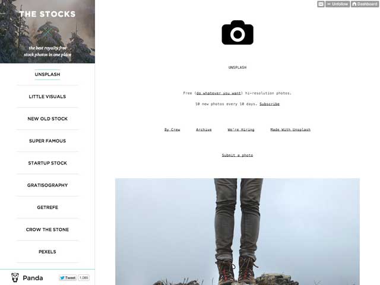Click the Panda bear icon
The height and width of the screenshot is (285, 380).
(15, 277)
